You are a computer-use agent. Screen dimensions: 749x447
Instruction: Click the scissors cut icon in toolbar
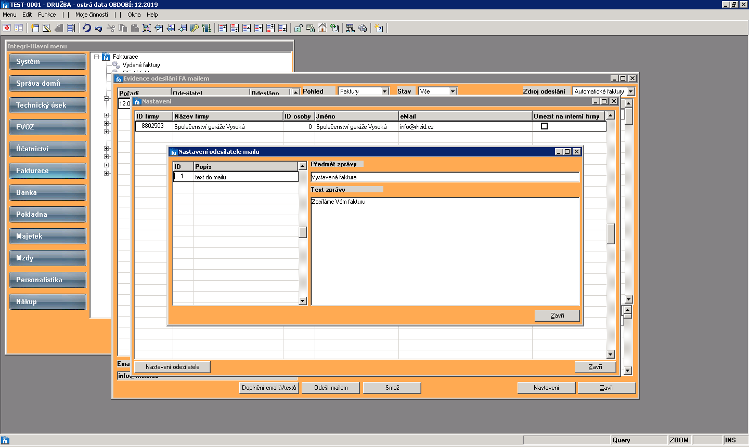[x=111, y=28]
